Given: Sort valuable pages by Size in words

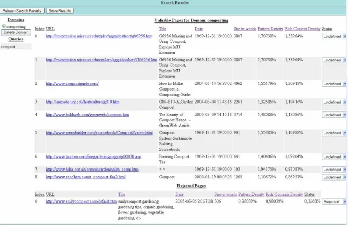Looking at the screenshot, I should coord(245,29).
